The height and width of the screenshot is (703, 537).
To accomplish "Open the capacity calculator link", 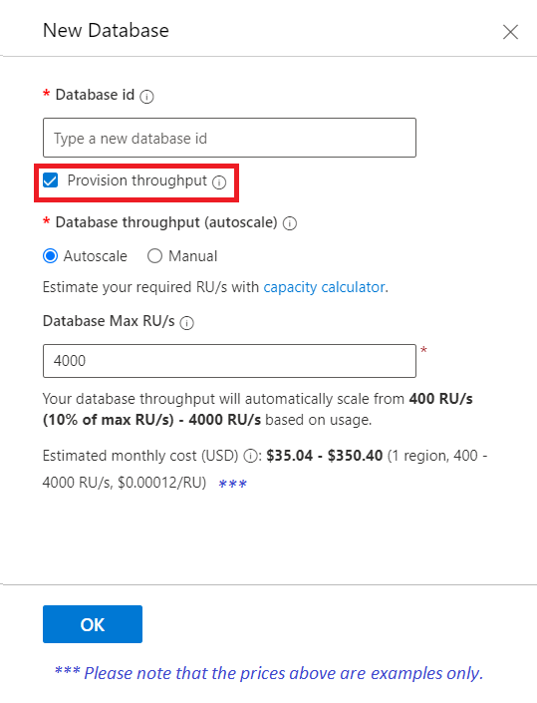I will pyautogui.click(x=324, y=287).
